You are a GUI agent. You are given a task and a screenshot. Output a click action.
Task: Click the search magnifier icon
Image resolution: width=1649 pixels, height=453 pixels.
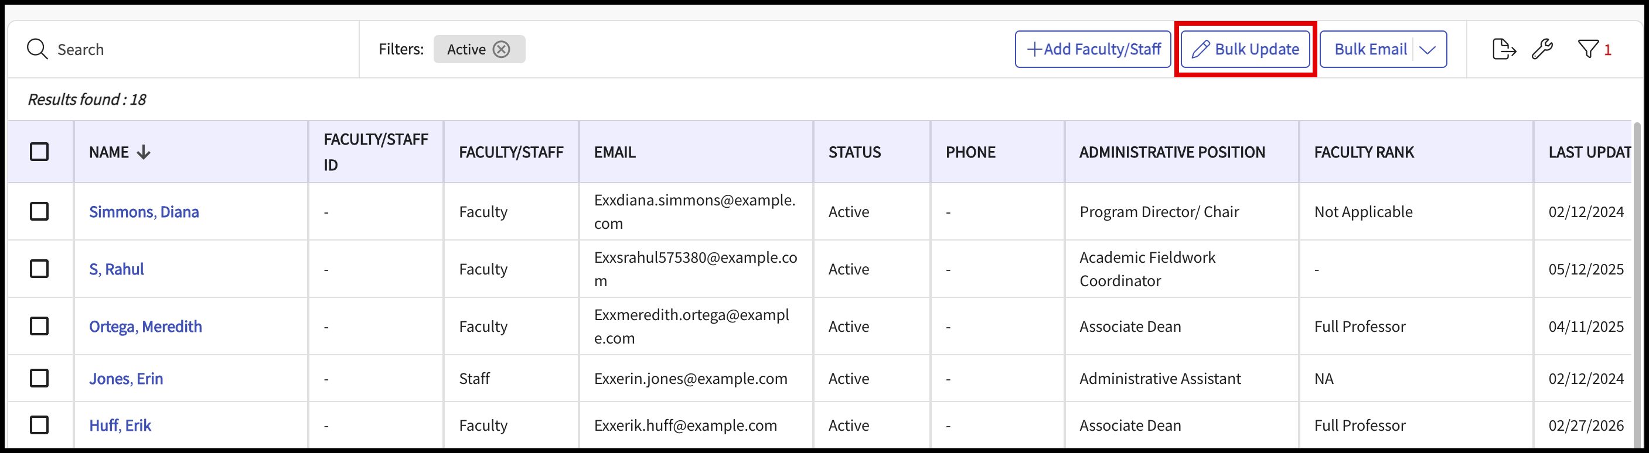point(37,49)
